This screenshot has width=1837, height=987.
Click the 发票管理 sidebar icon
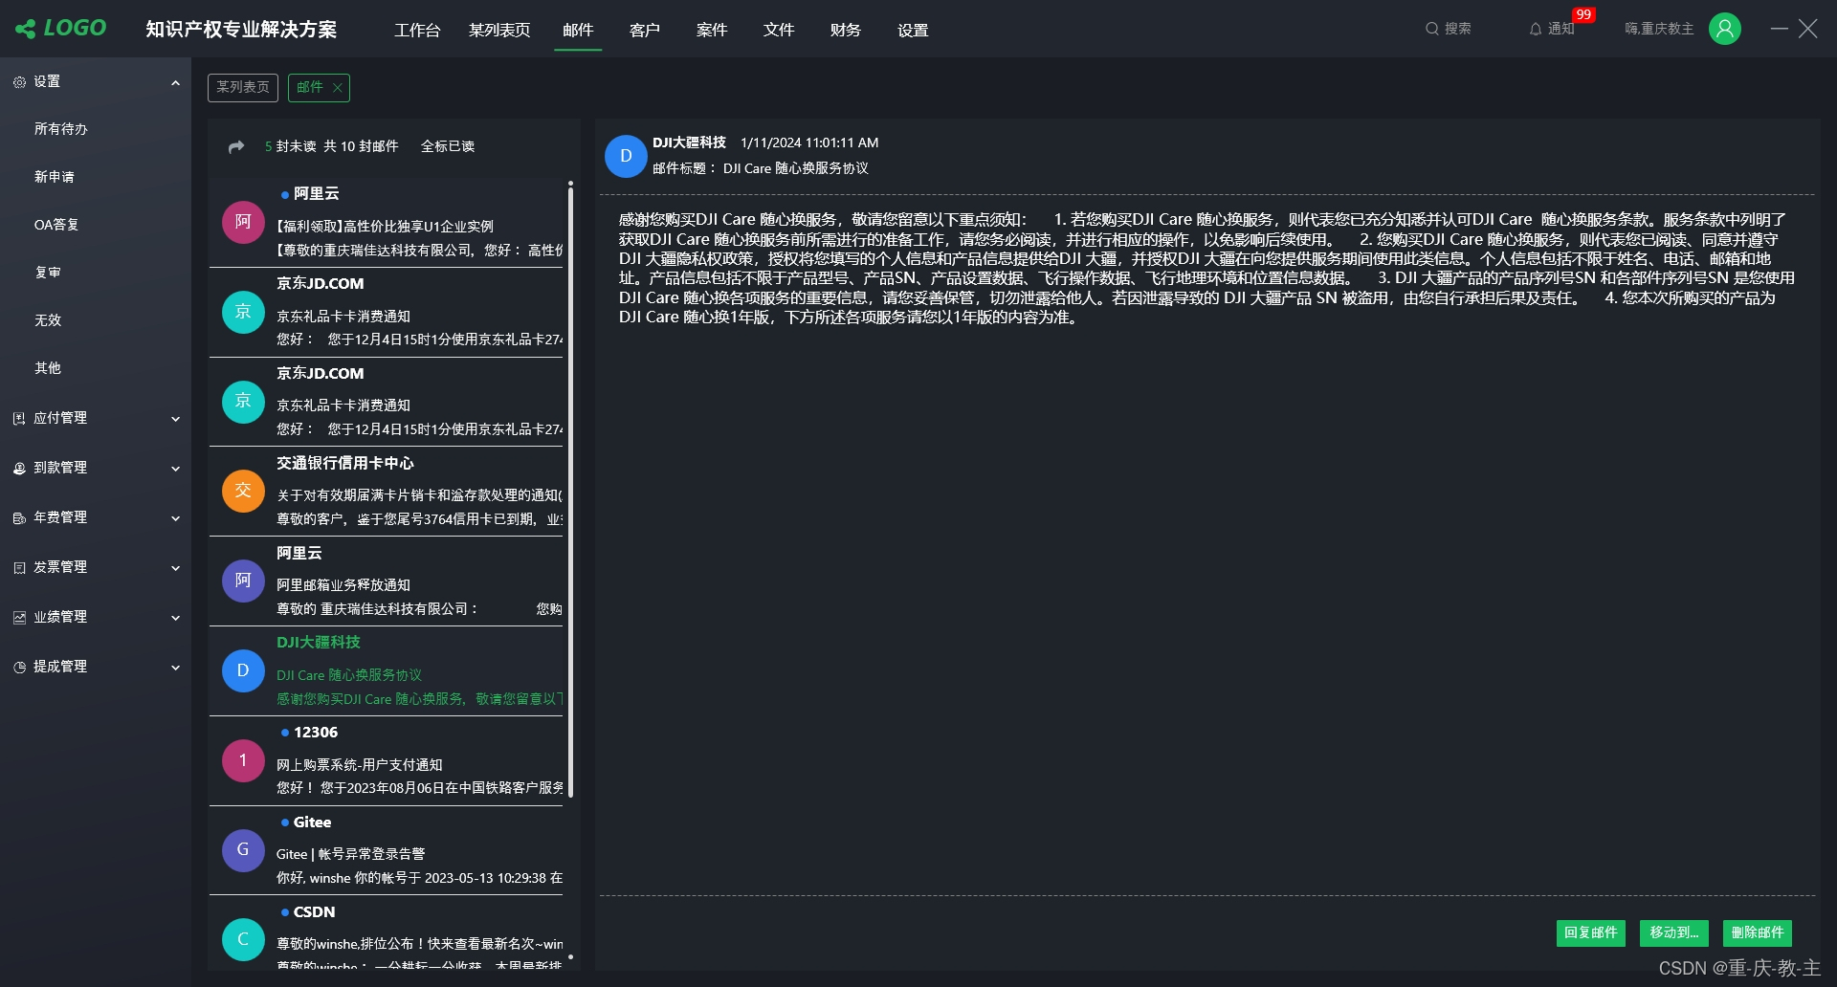point(19,568)
